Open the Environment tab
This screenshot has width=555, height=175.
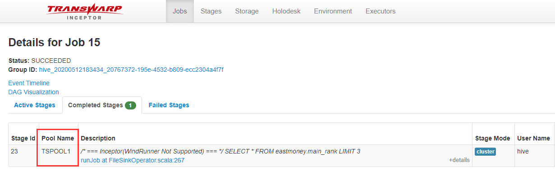click(x=333, y=11)
